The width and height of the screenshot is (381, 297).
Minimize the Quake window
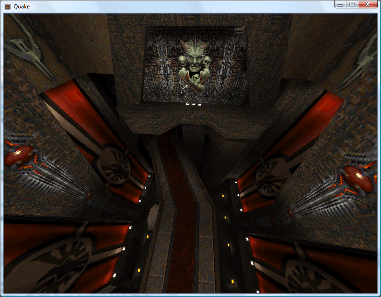[x=340, y=4]
